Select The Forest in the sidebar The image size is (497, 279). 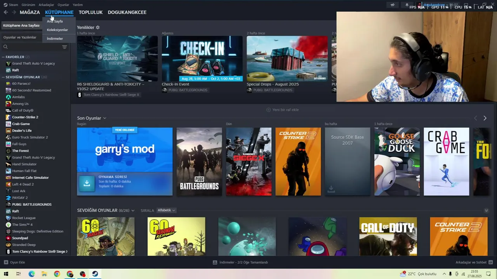click(20, 151)
